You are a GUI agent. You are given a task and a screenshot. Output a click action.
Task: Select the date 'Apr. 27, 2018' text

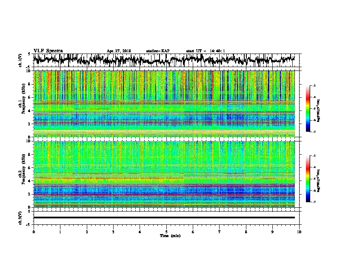pyautogui.click(x=119, y=51)
